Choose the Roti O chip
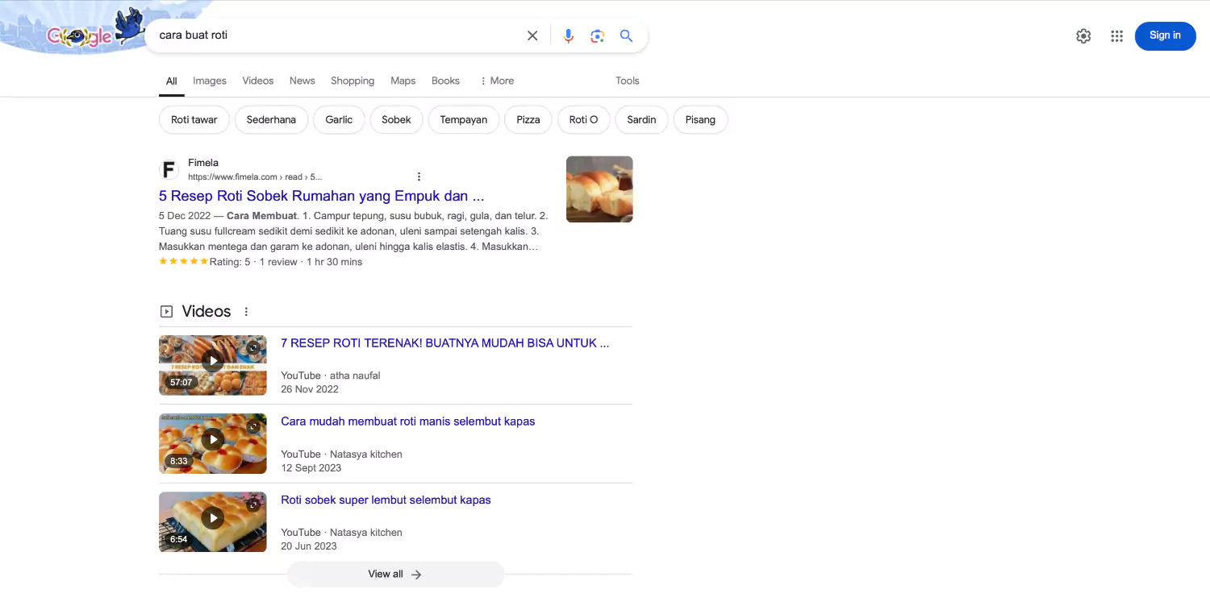Image resolution: width=1210 pixels, height=606 pixels. coord(583,120)
